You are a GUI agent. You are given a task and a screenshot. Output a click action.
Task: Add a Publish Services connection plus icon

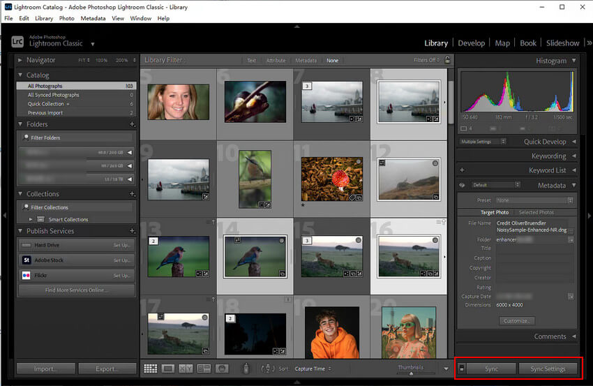[132, 231]
